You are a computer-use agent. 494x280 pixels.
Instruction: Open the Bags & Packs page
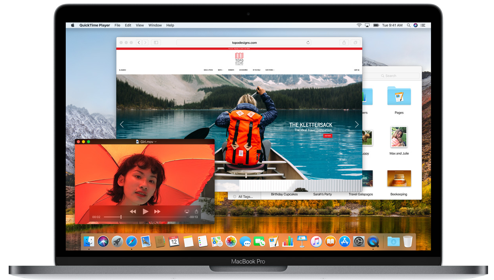[208, 70]
